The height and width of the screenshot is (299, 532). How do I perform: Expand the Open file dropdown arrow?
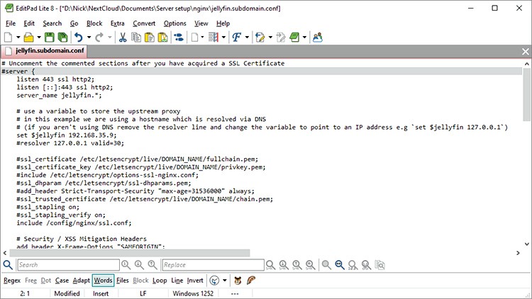pyautogui.click(x=39, y=38)
